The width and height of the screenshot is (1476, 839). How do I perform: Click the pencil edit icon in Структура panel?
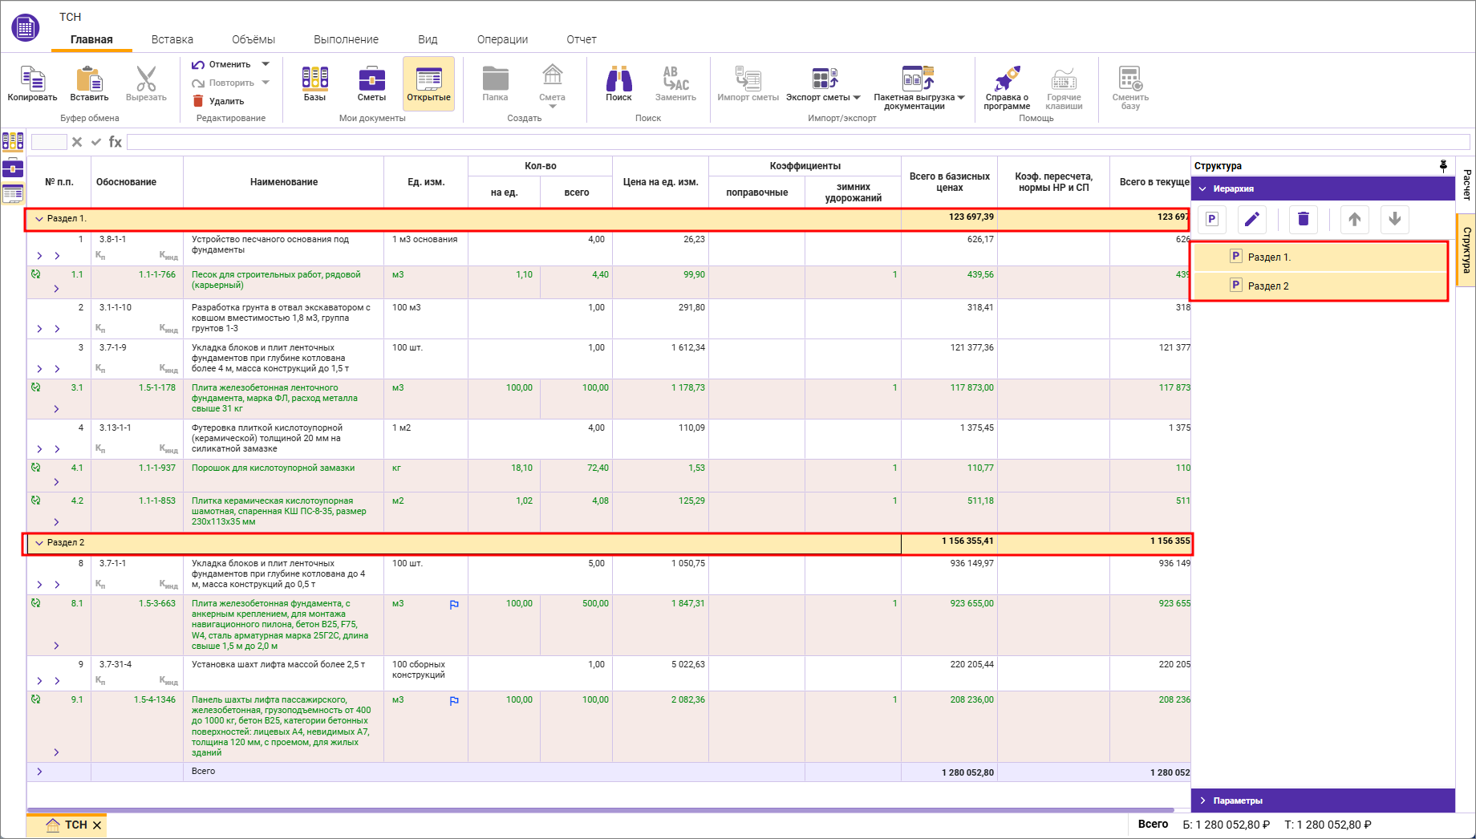click(1251, 219)
